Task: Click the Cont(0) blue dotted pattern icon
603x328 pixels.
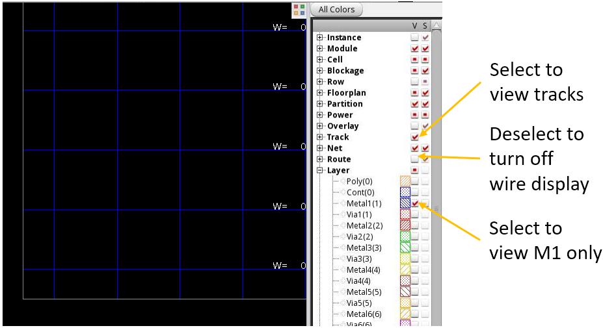Action: click(x=405, y=192)
